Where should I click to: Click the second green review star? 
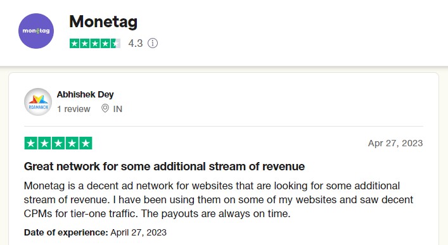[44, 143]
